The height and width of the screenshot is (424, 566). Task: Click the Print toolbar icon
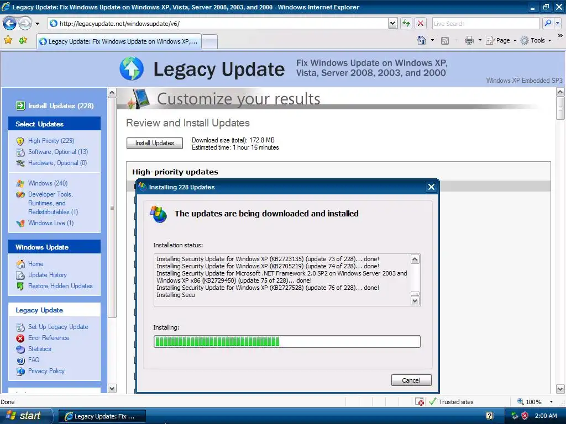coord(469,40)
